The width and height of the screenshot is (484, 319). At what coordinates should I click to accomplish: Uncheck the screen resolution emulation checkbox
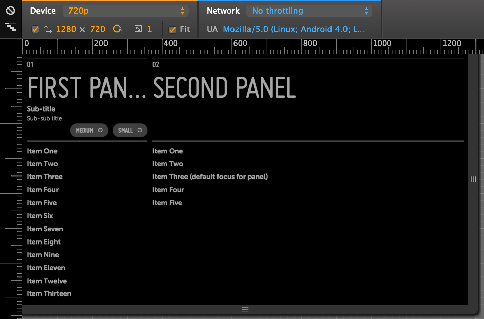(x=35, y=29)
